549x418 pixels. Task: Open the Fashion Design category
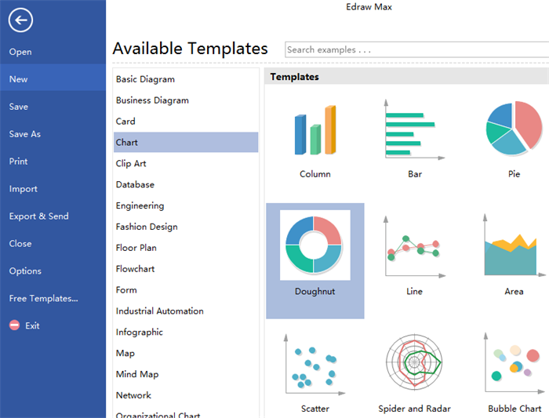tap(186, 227)
